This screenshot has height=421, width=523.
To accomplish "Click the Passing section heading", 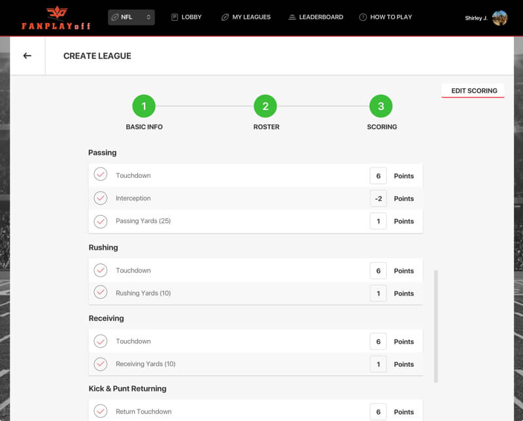I will tap(103, 153).
